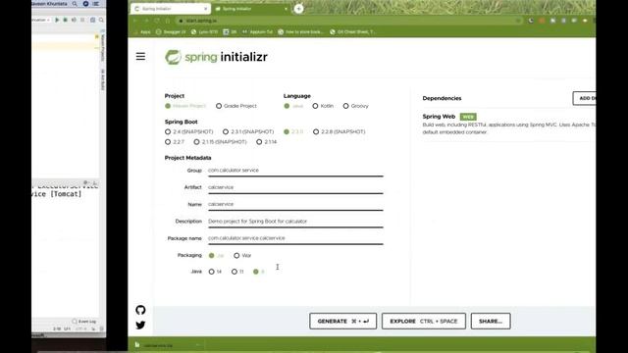Open the Appium Tut bookmark

(x=257, y=32)
